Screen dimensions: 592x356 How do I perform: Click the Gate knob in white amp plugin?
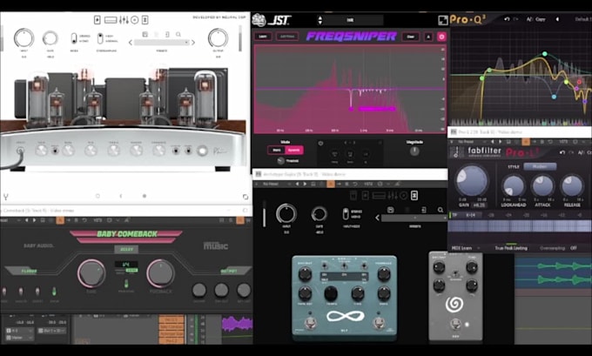[x=50, y=38]
